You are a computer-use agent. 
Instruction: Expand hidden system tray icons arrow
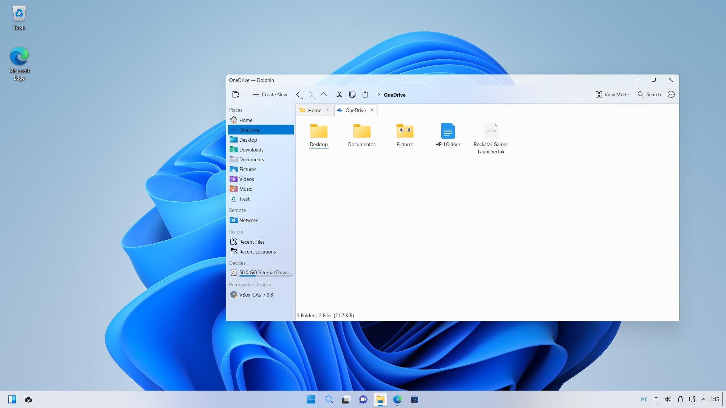(x=704, y=399)
